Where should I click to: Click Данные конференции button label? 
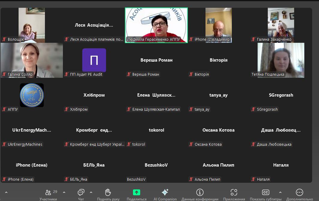[x=200, y=199]
